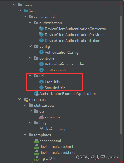Open TestController class
This screenshot has height=163, width=124.
(x=57, y=70)
